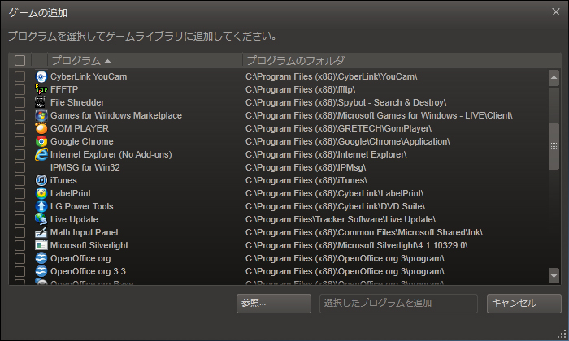Sort by the プログラム column header
Image resolution: width=569 pixels, height=341 pixels.
(x=145, y=61)
